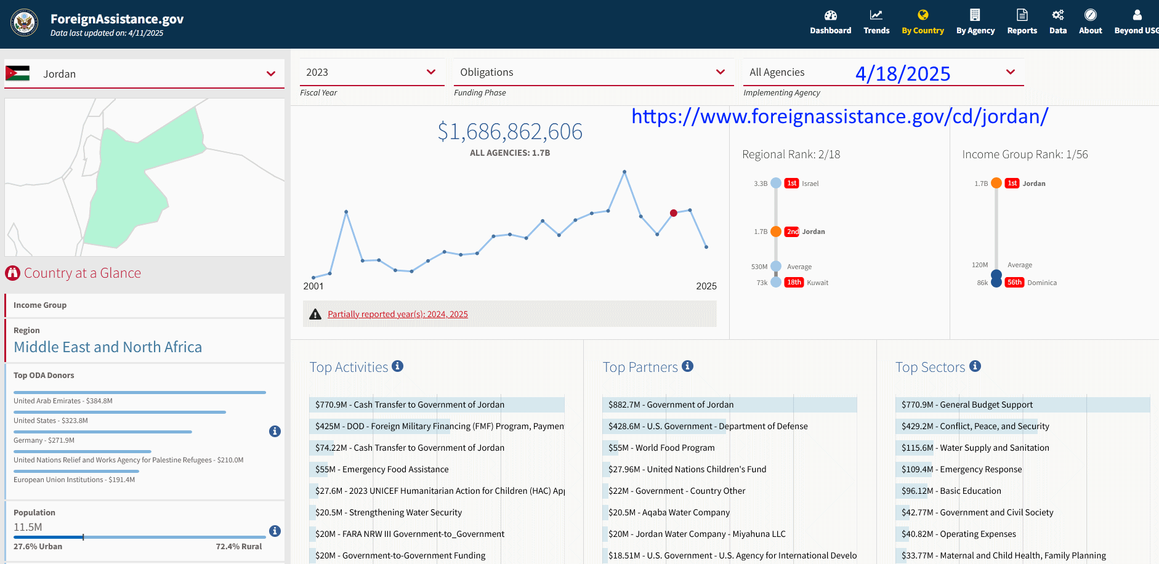
Task: Click the Kuwait 18th rank badge
Action: tap(794, 283)
